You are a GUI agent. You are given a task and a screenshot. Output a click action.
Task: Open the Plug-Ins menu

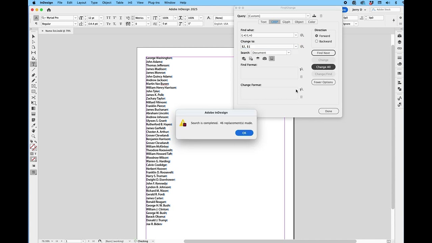[x=154, y=3]
